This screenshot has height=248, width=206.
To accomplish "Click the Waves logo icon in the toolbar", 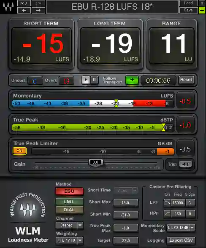I will 8,7.
